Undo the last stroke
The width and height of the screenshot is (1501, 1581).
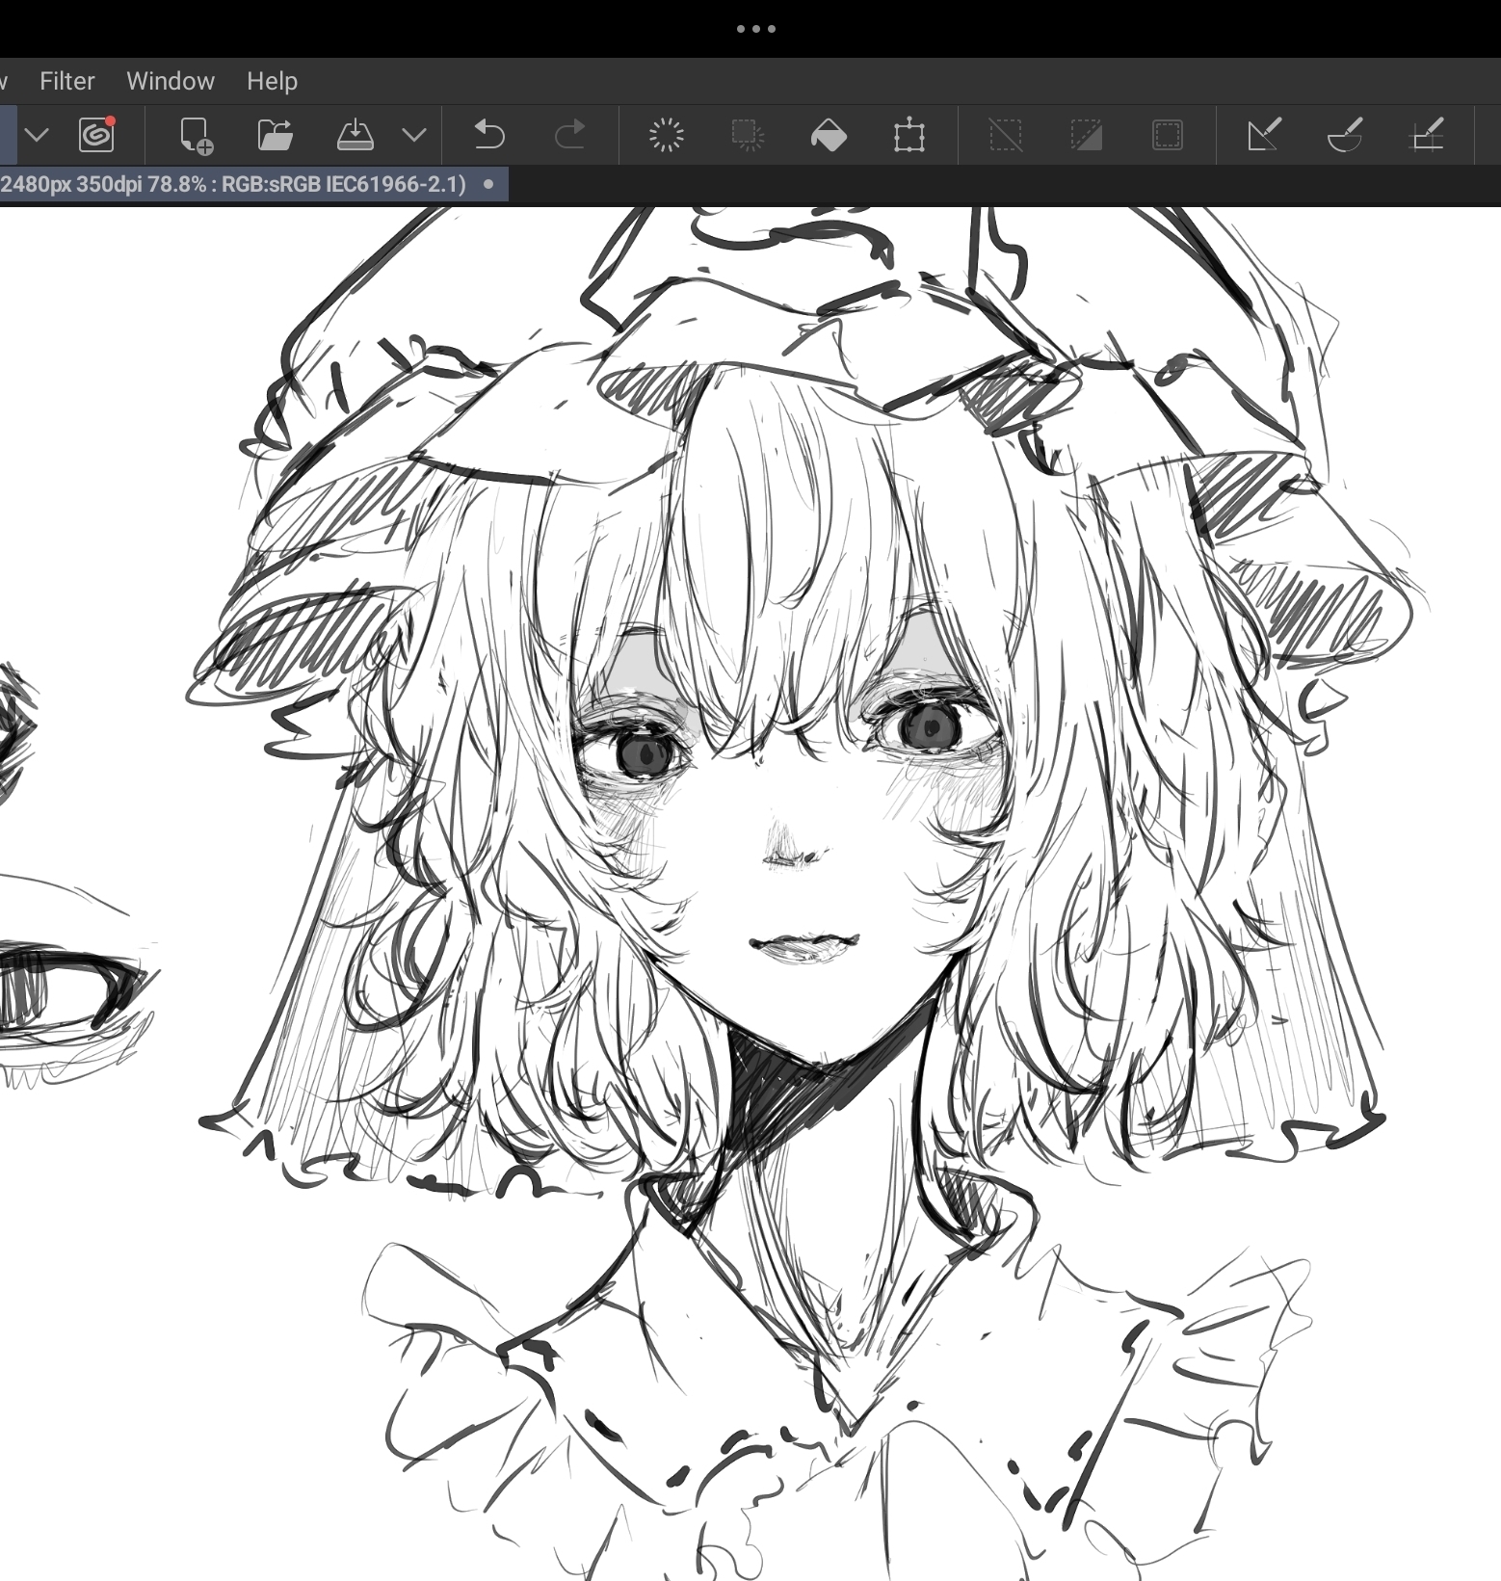[489, 135]
